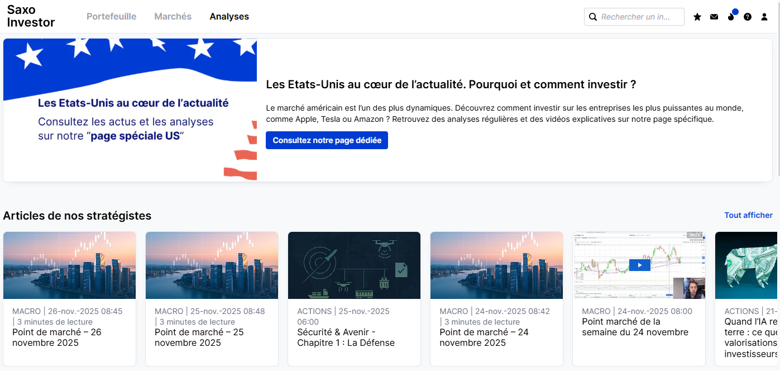The image size is (780, 371).
Task: Select the Analyses tab
Action: 229,17
